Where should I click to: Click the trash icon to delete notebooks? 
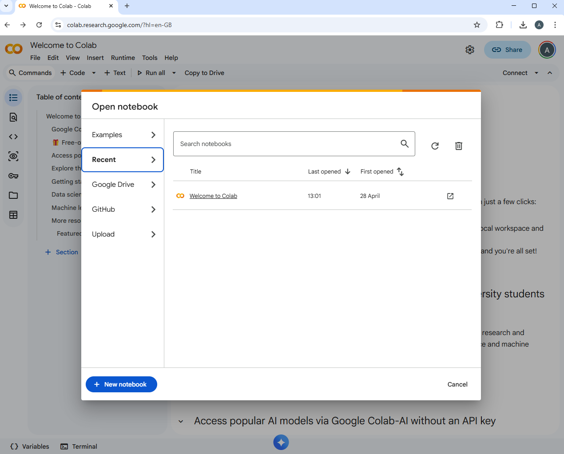(459, 146)
